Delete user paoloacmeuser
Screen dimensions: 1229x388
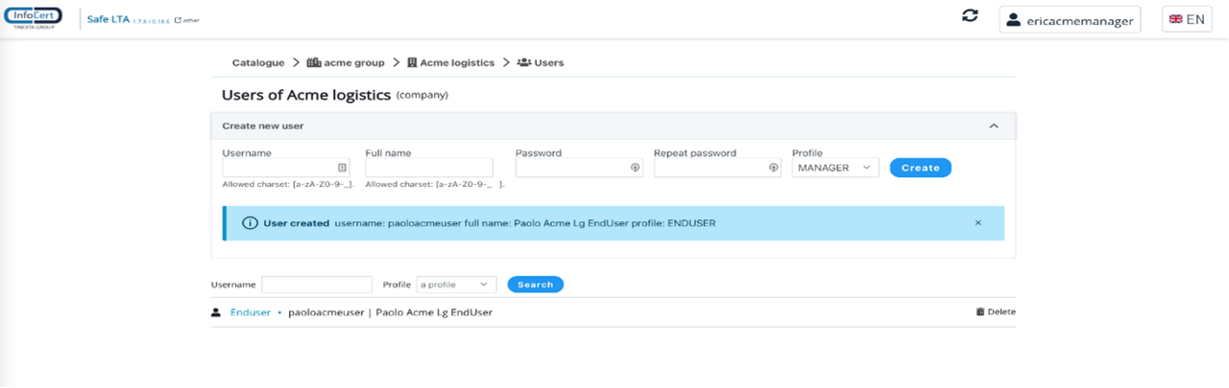pyautogui.click(x=996, y=312)
